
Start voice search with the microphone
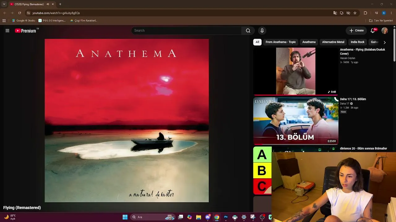tap(262, 31)
